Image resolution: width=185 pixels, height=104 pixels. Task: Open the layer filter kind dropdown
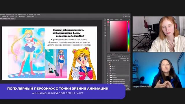[x=111, y=57]
